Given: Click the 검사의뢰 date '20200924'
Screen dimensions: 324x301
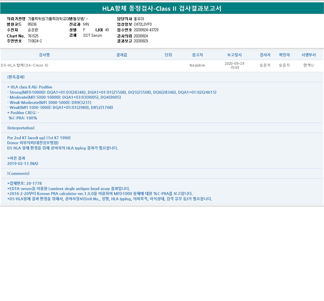Looking at the screenshot, I should point(141,36).
